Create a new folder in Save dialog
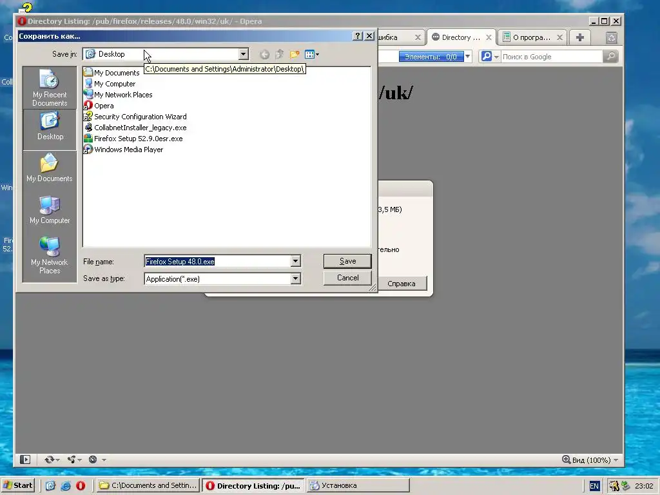The width and height of the screenshot is (660, 495). (294, 54)
